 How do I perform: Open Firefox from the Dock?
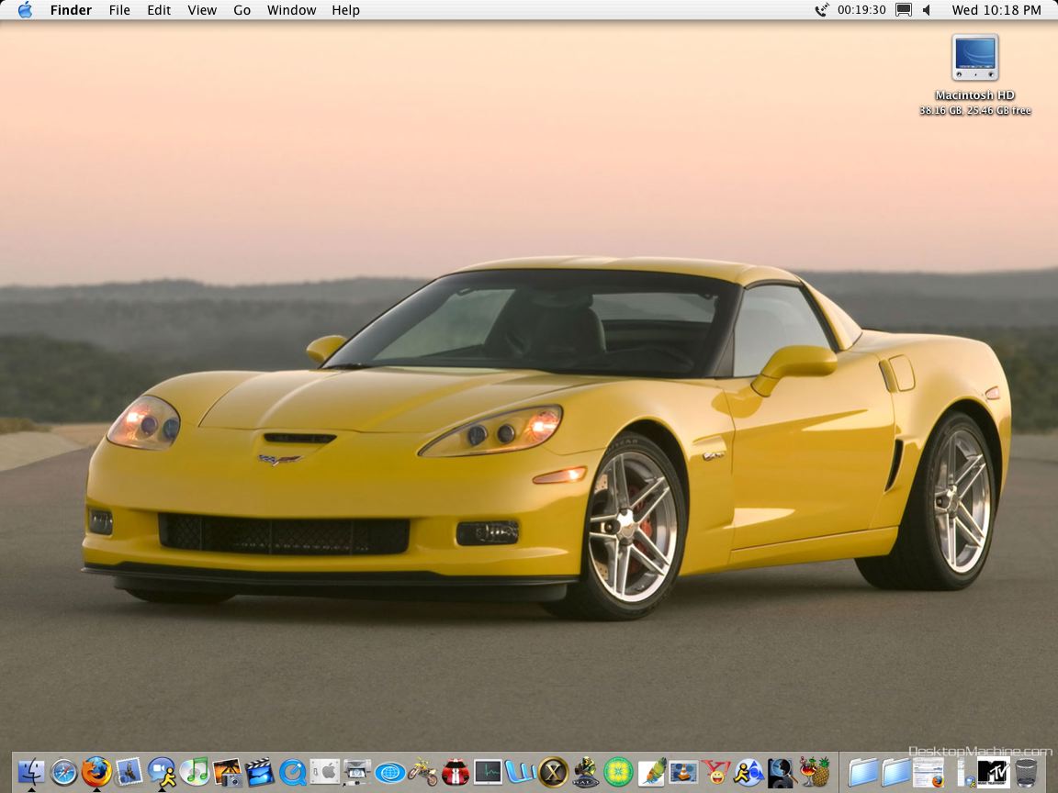tap(96, 772)
